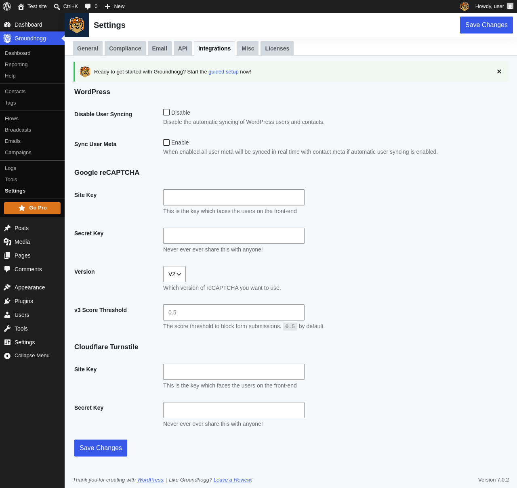Click the Tools wrench icon

(7, 329)
